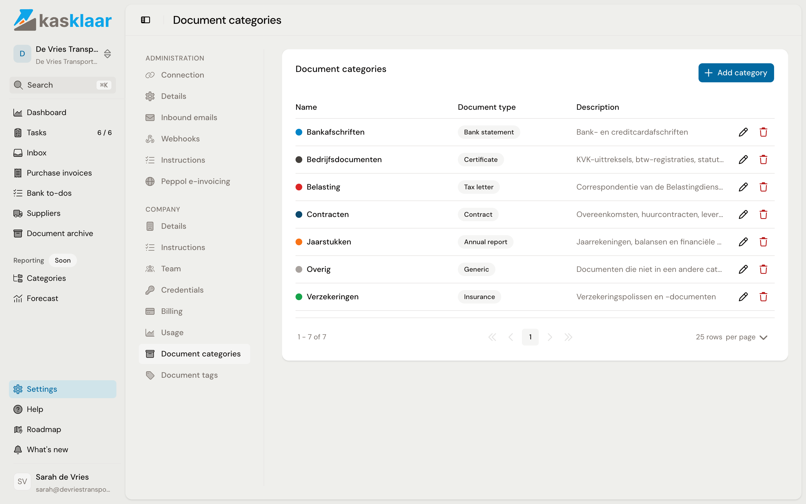The height and width of the screenshot is (504, 806).
Task: Select page 1 in pagination
Action: pyautogui.click(x=530, y=337)
